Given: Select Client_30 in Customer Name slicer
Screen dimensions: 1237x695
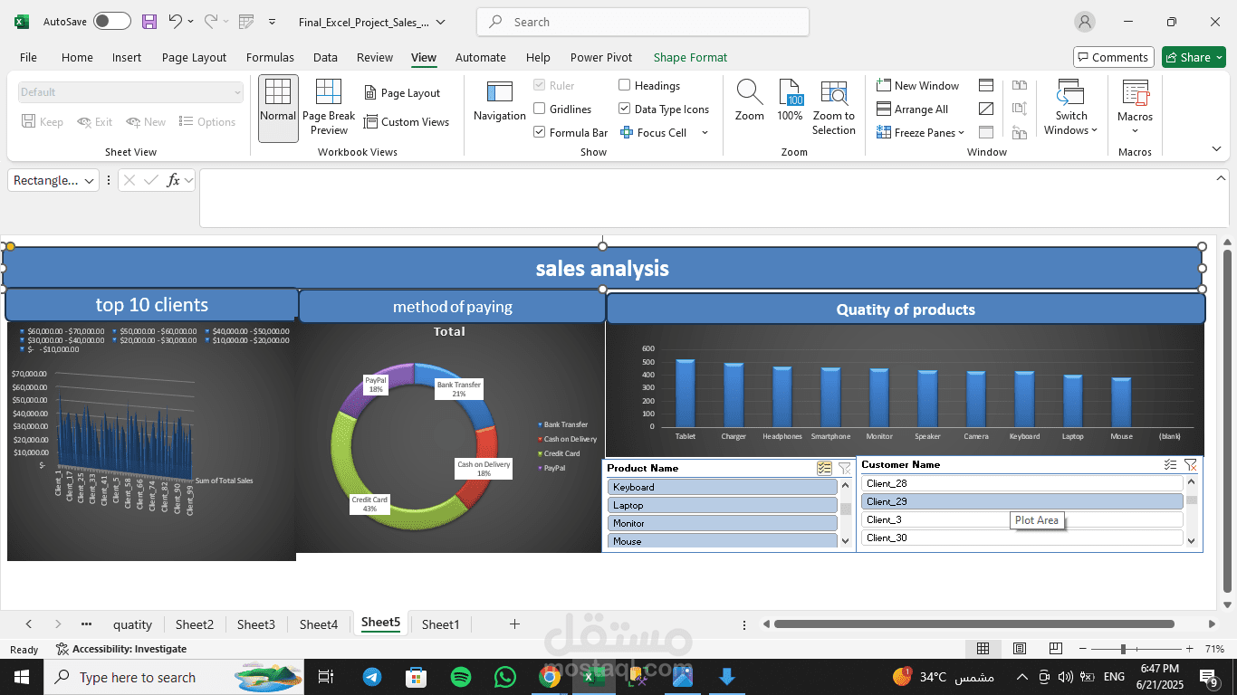Looking at the screenshot, I should pyautogui.click(x=1022, y=538).
